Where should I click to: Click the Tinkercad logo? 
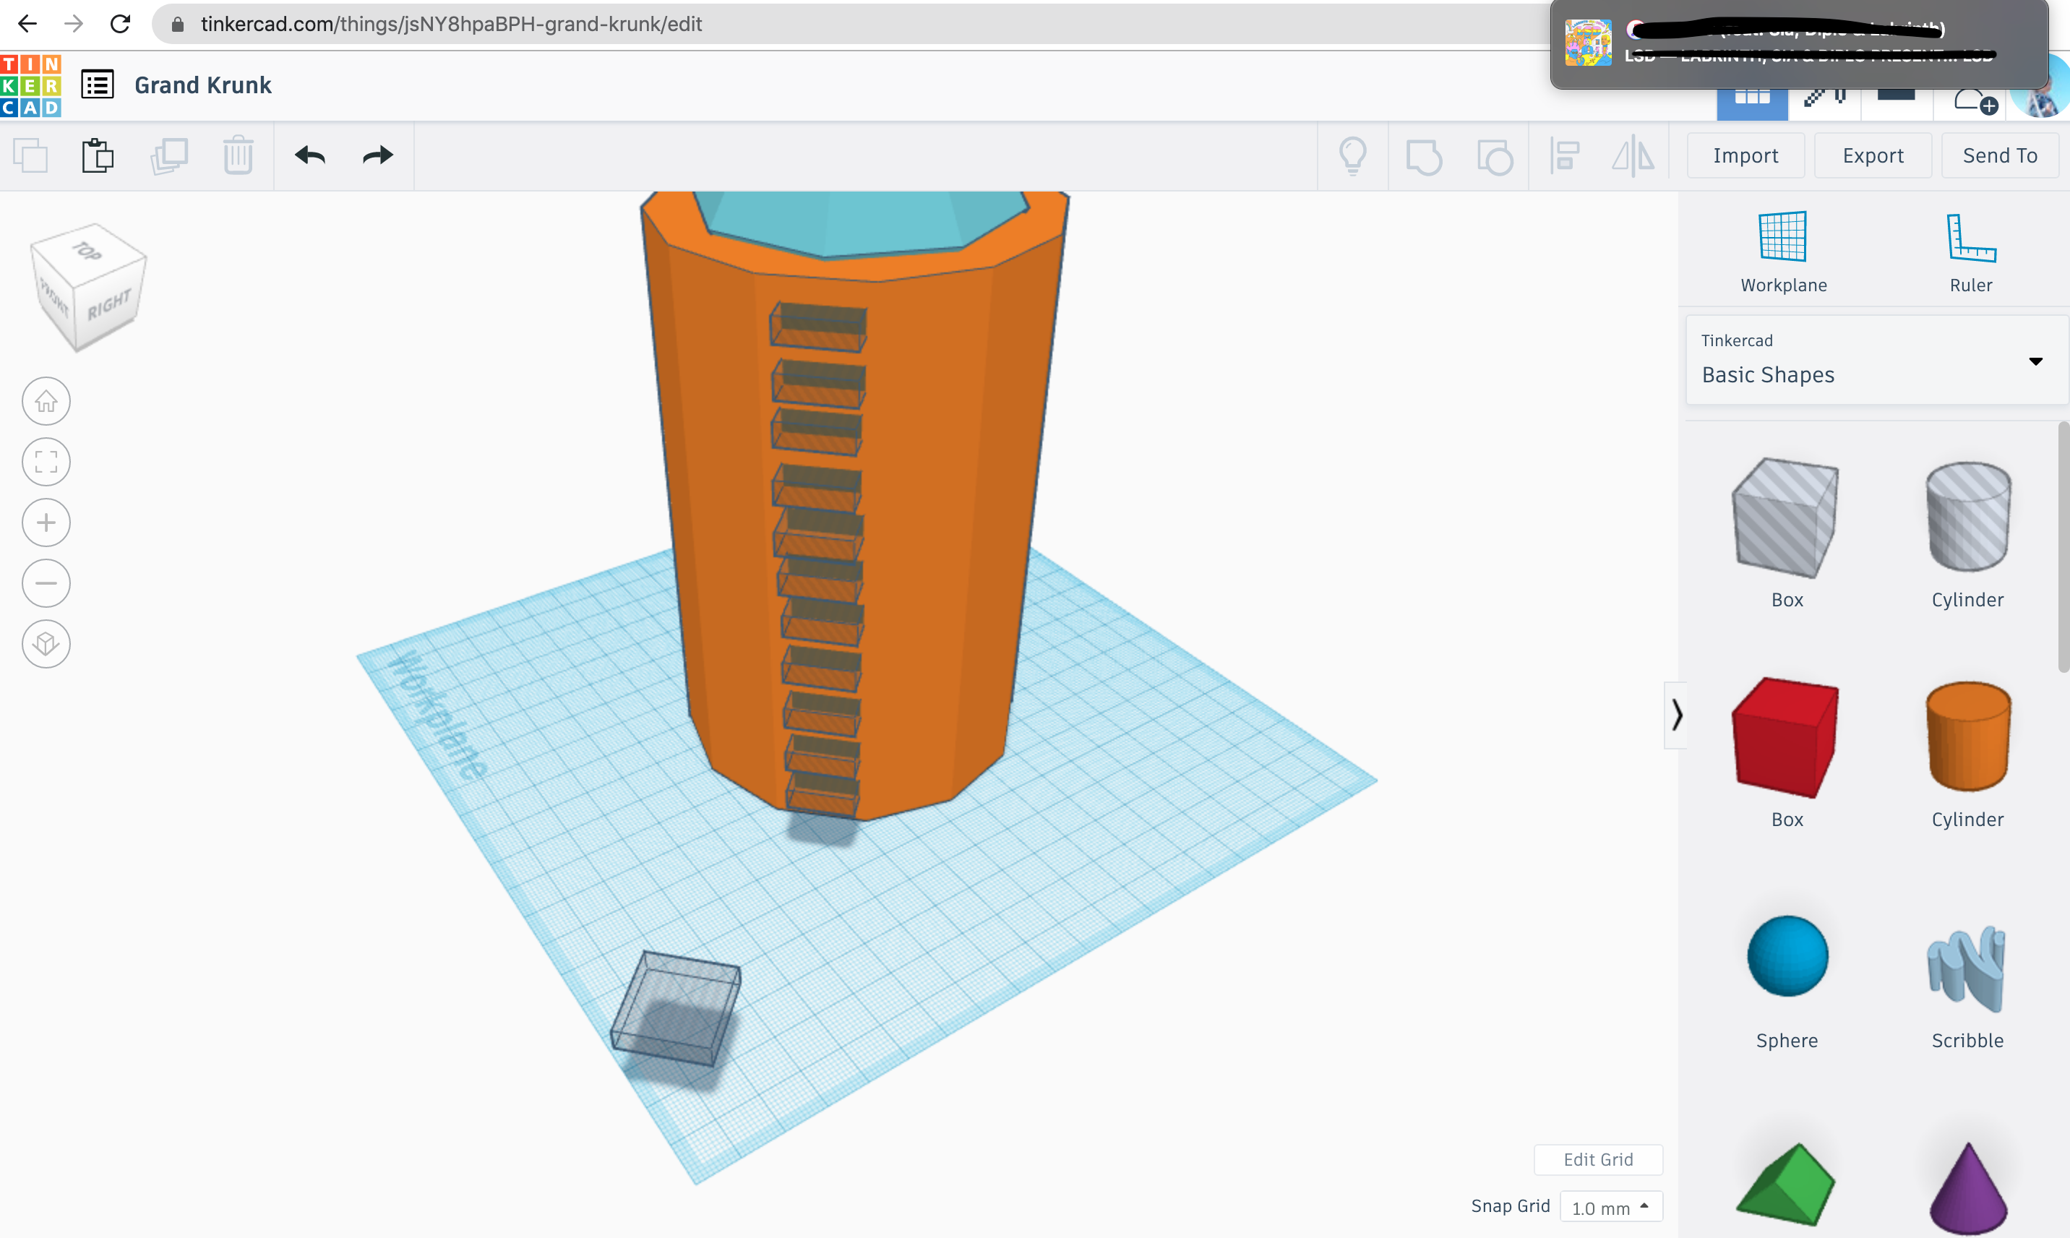click(31, 85)
